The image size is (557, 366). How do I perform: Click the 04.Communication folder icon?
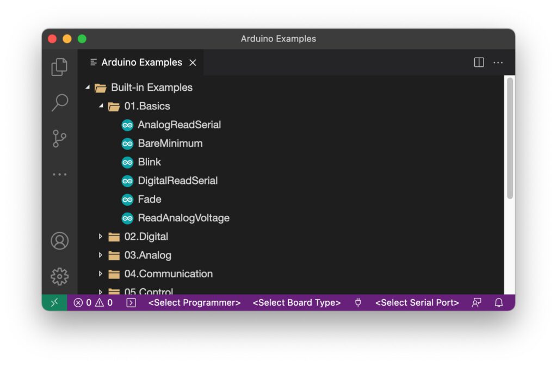(114, 274)
